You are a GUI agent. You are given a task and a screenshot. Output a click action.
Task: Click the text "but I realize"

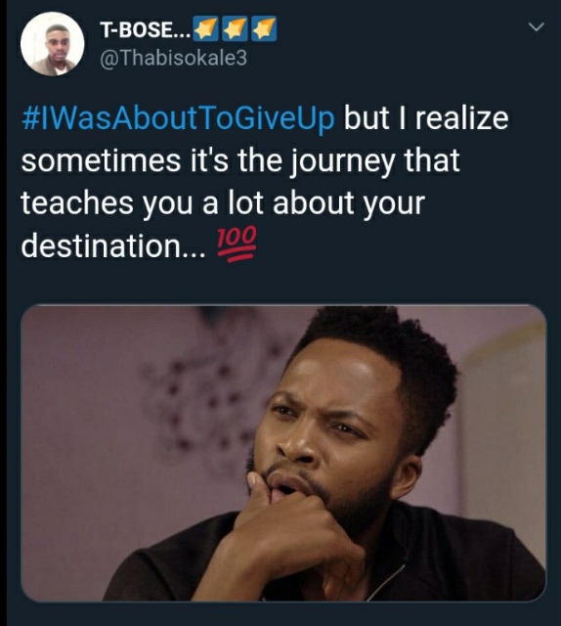tap(426, 118)
